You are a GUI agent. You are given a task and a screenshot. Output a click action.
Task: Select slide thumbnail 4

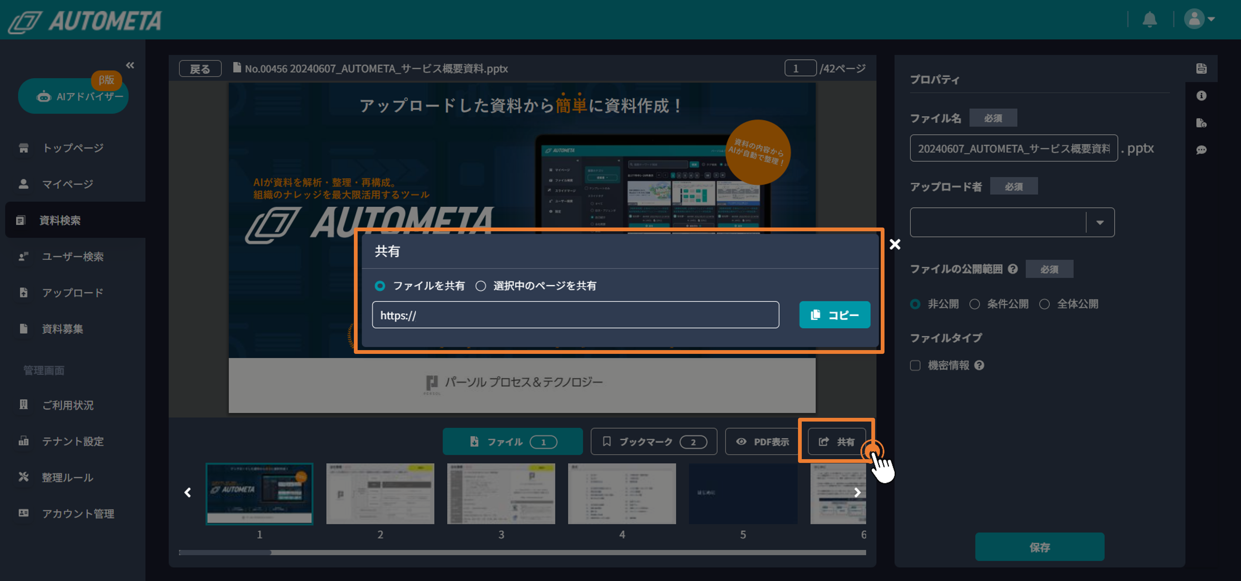(622, 493)
